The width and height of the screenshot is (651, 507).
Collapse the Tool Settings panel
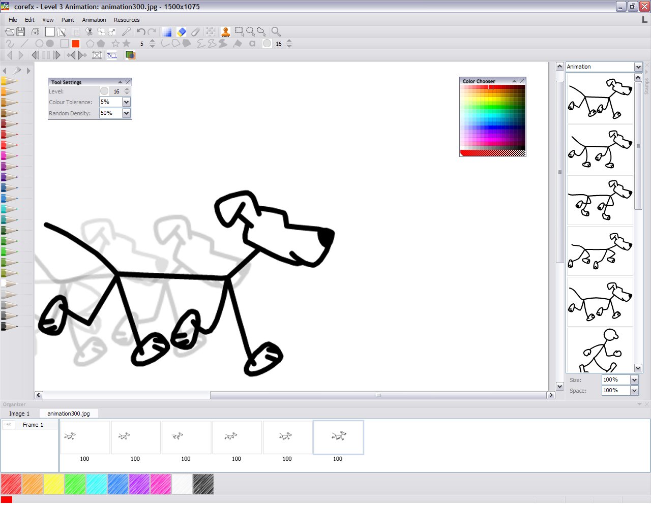point(120,82)
